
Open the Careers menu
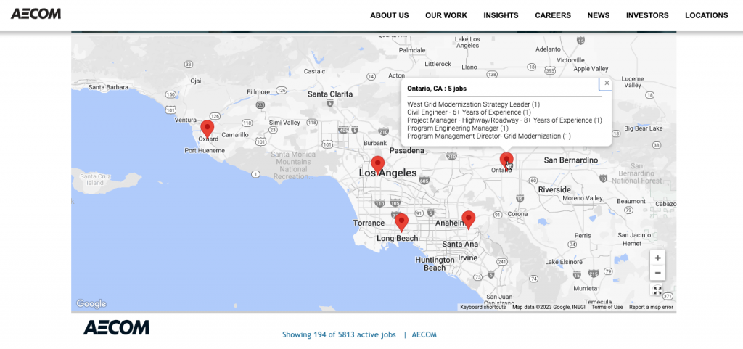click(x=553, y=15)
